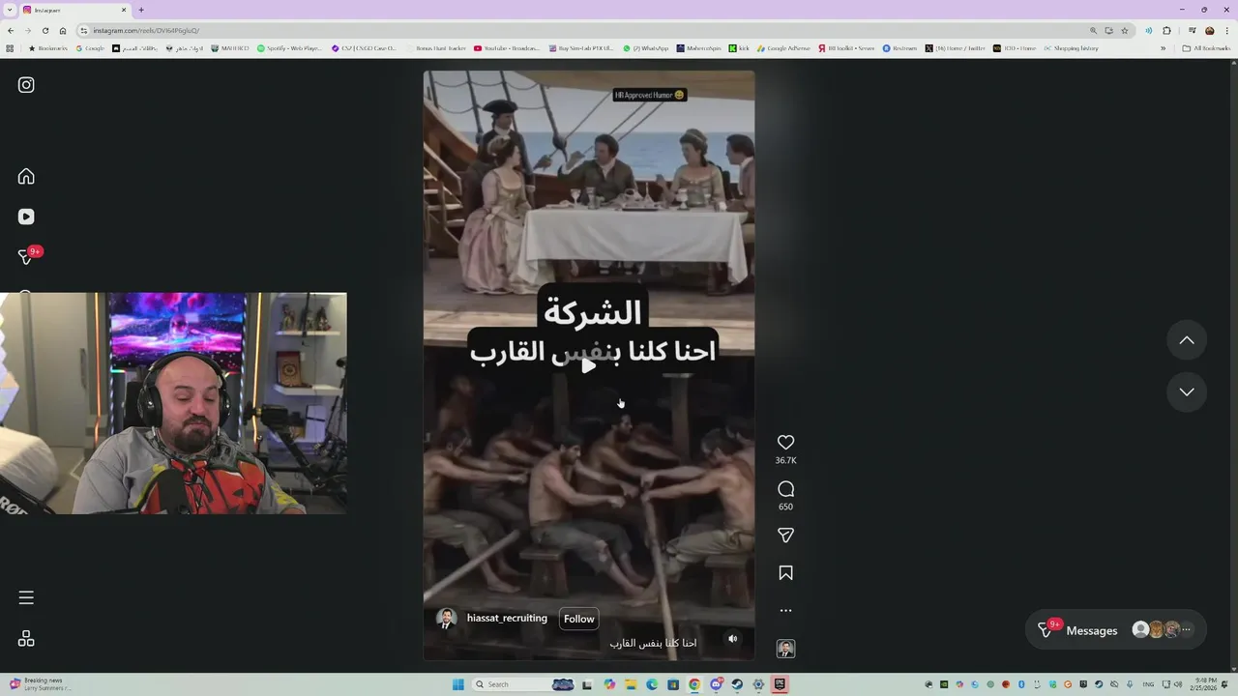The image size is (1238, 696).
Task: Open the Google bookmark
Action: [x=90, y=48]
